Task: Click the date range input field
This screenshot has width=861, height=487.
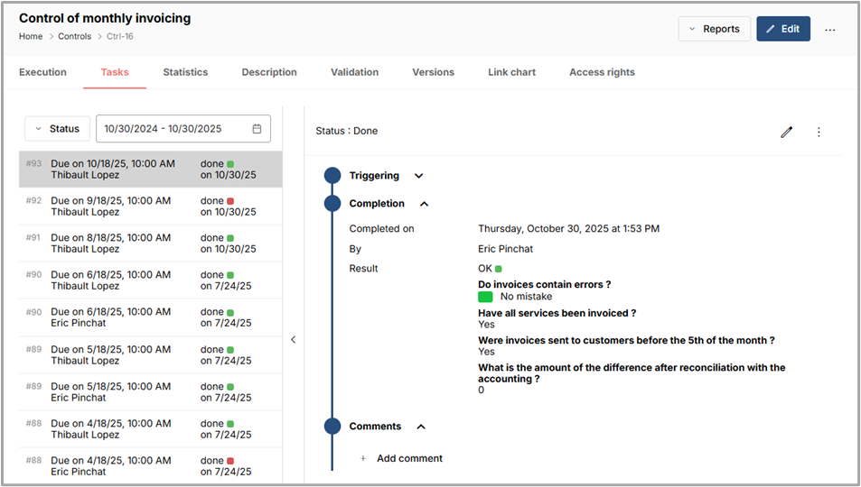Action: (x=172, y=129)
